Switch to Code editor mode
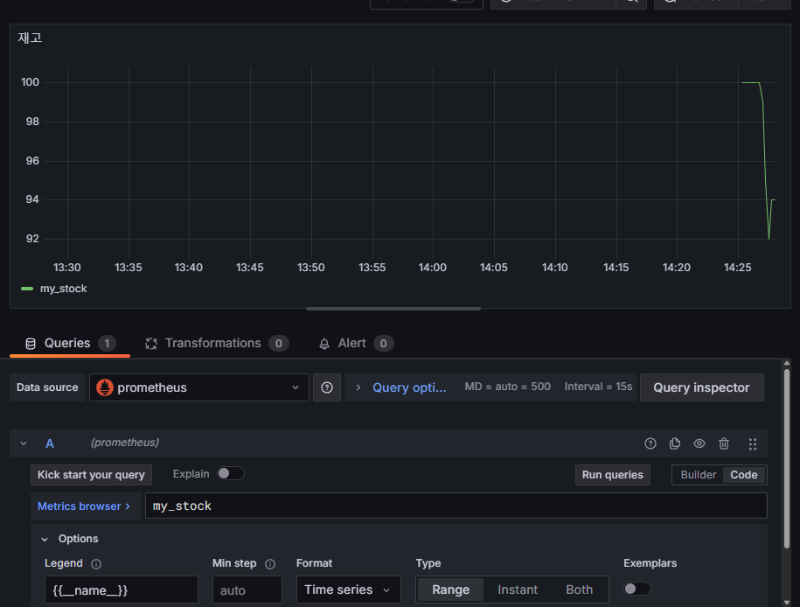The height and width of the screenshot is (607, 800). click(743, 475)
